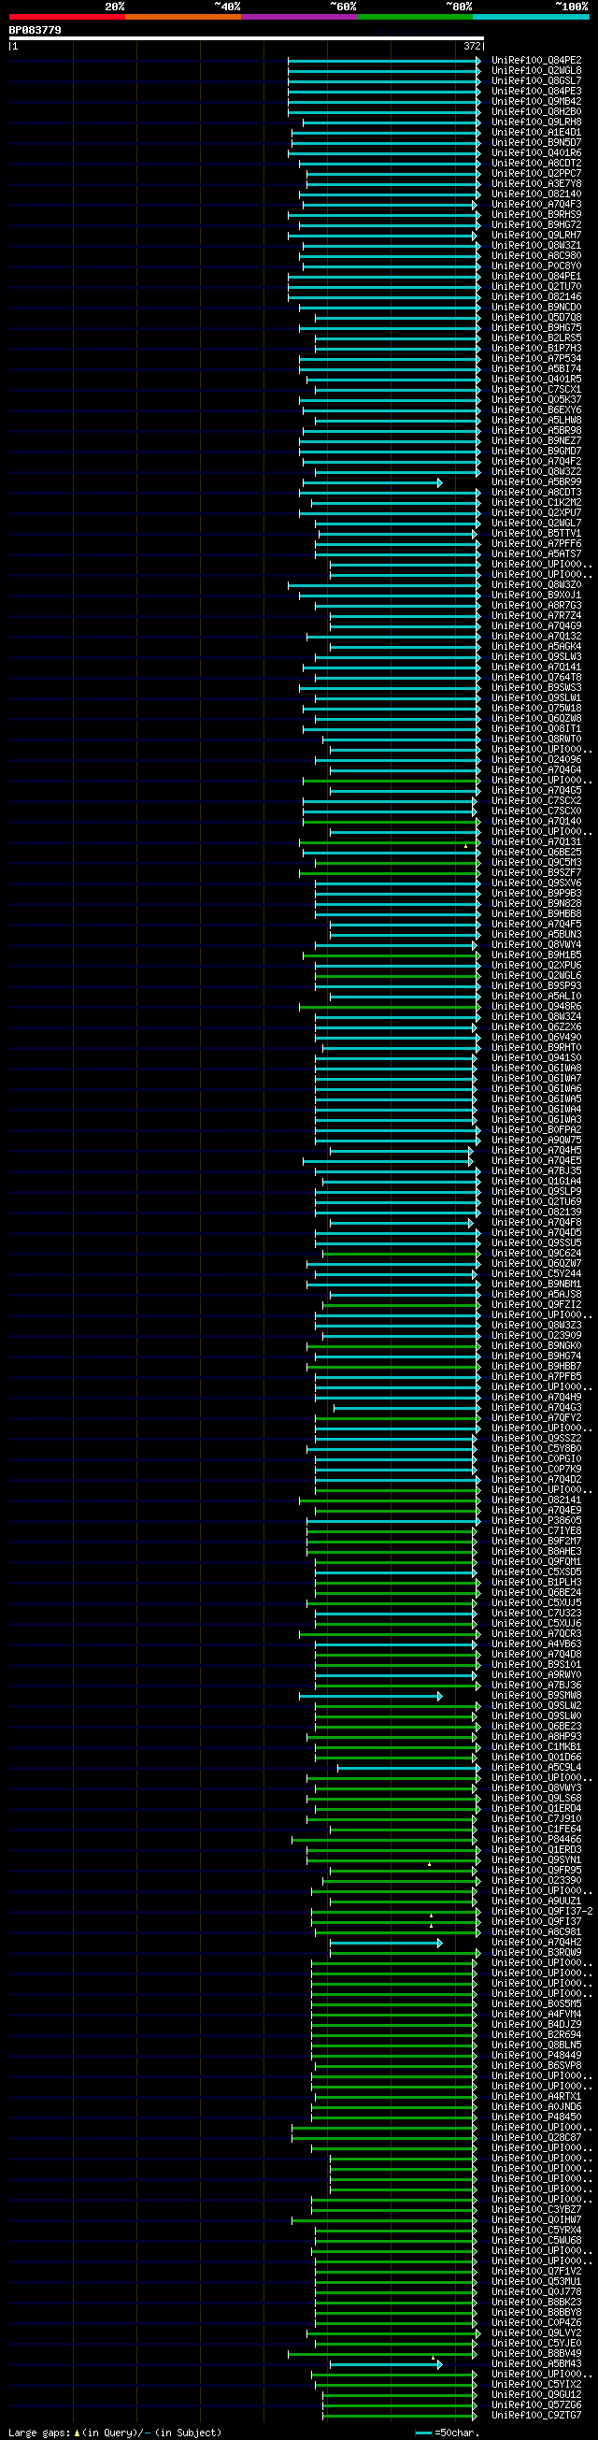Click the cyan 100% identity legend segment

[530, 16]
